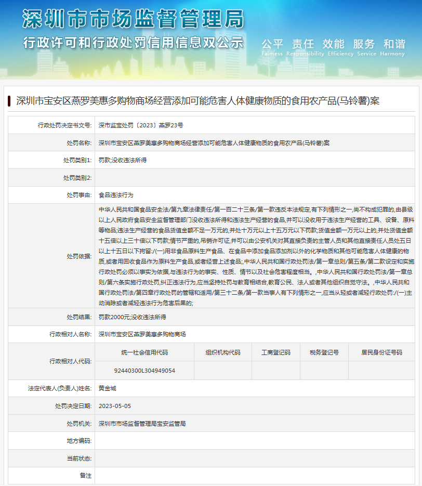Click the 处罚事由 label
This screenshot has height=486, width=422.
pos(80,195)
